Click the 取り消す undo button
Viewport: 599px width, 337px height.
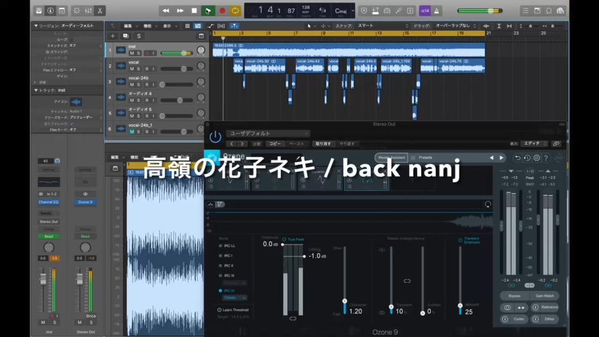tap(323, 144)
